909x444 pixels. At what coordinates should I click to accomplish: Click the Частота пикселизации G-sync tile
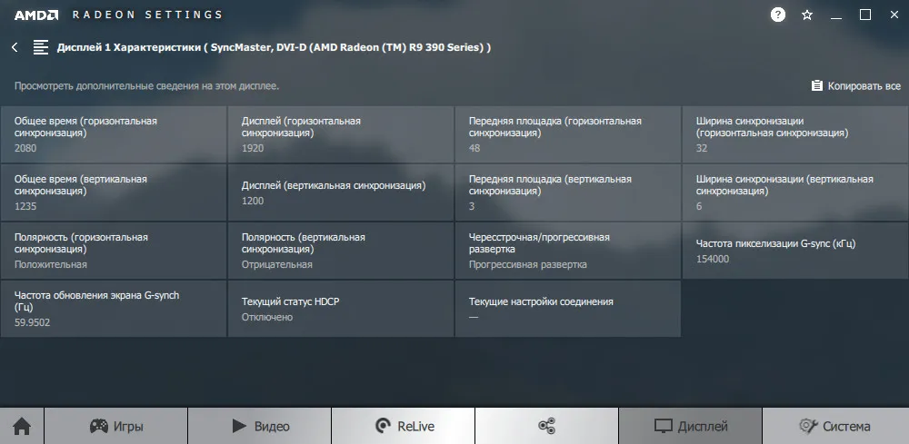tap(794, 251)
